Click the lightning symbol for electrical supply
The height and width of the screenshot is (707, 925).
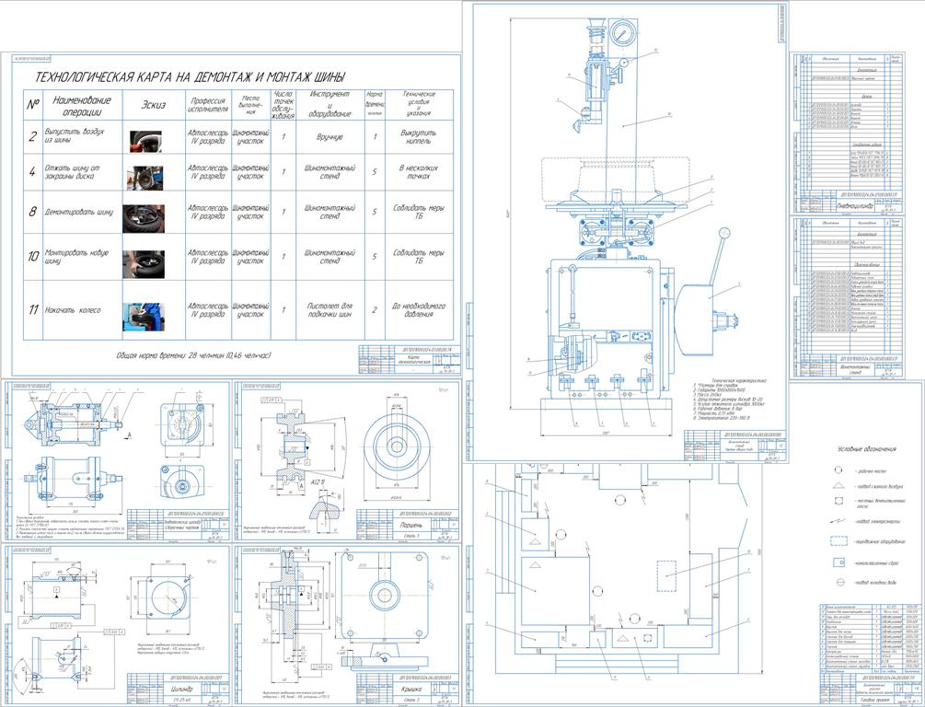click(839, 520)
